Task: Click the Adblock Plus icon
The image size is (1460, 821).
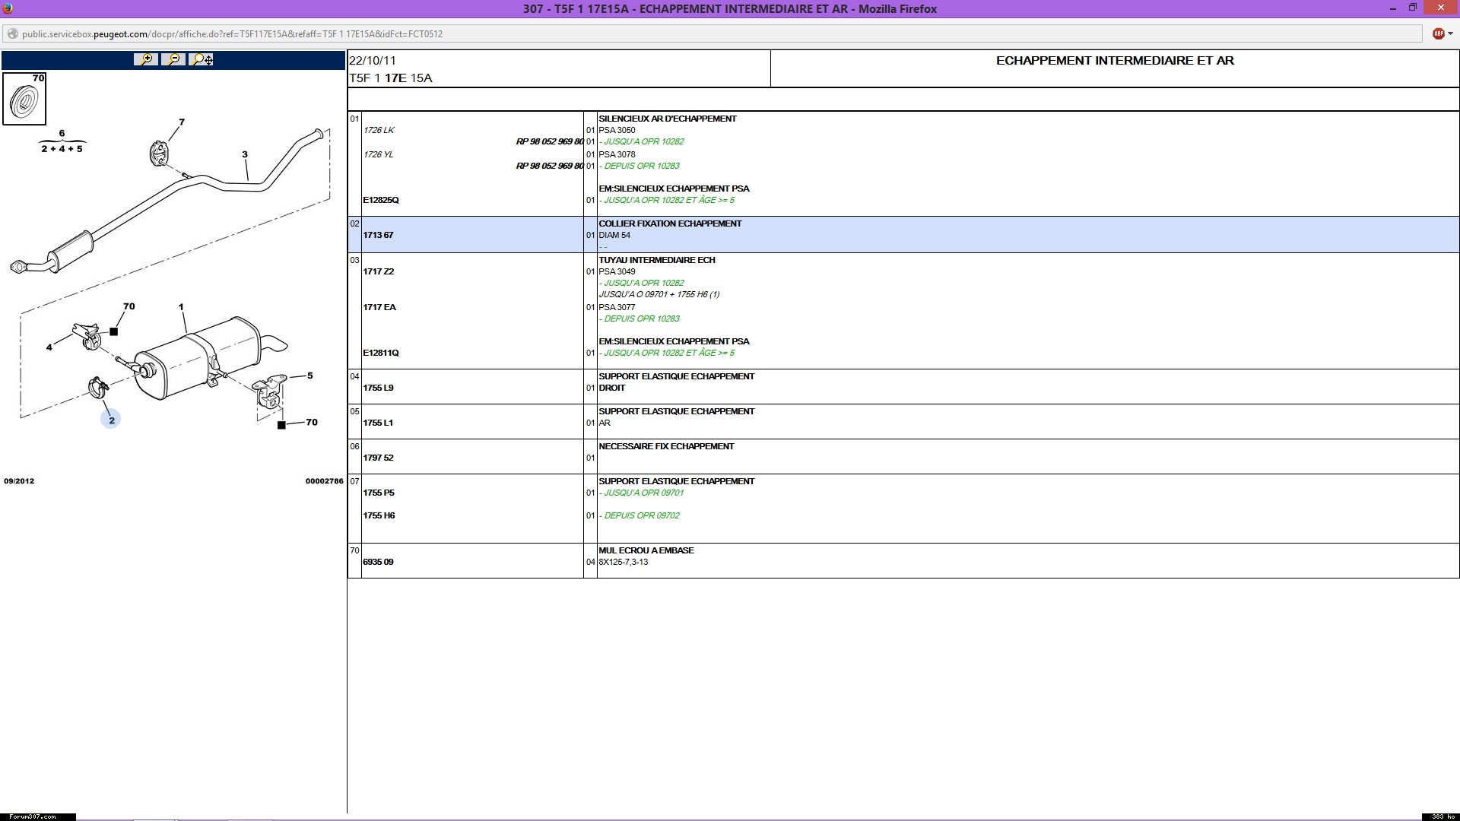Action: (1437, 33)
